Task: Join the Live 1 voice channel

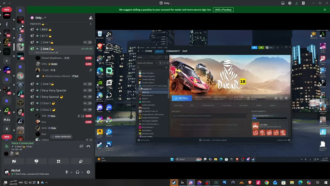Action: pos(61,42)
